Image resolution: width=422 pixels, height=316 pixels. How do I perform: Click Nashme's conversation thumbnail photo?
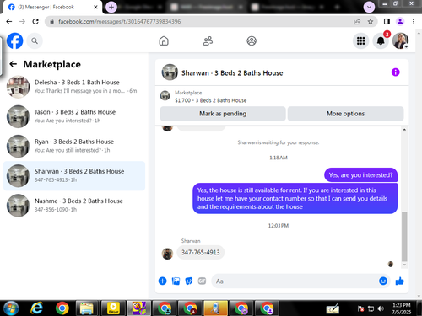tap(18, 206)
